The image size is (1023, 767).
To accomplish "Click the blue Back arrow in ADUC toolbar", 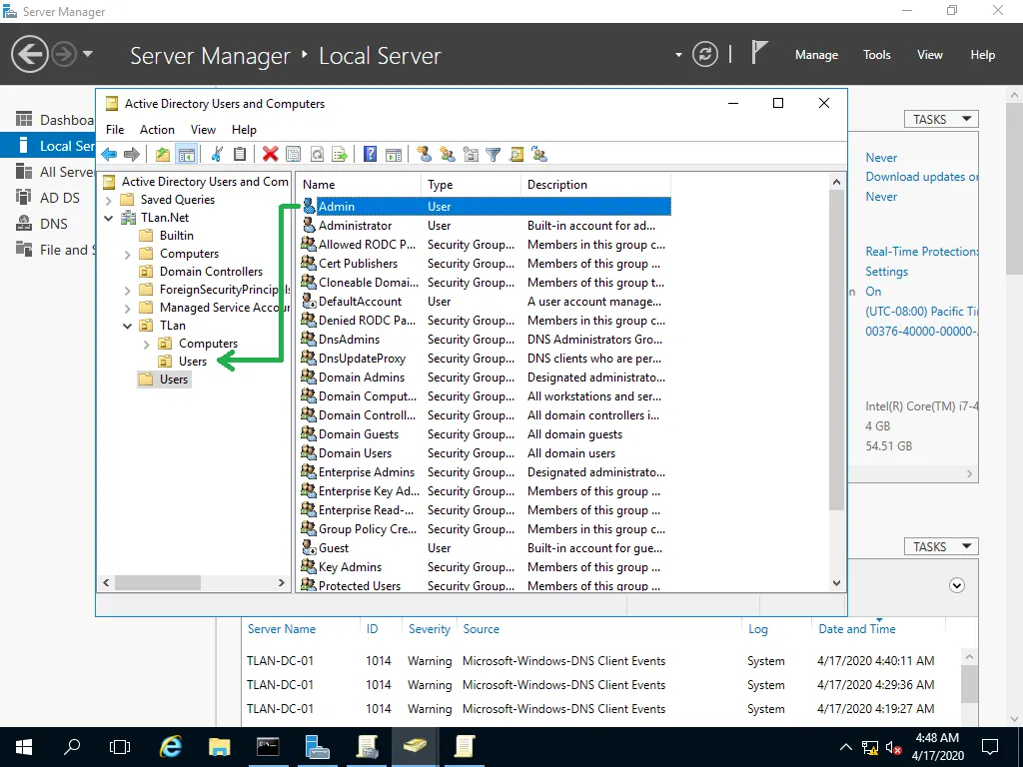I will pos(109,155).
